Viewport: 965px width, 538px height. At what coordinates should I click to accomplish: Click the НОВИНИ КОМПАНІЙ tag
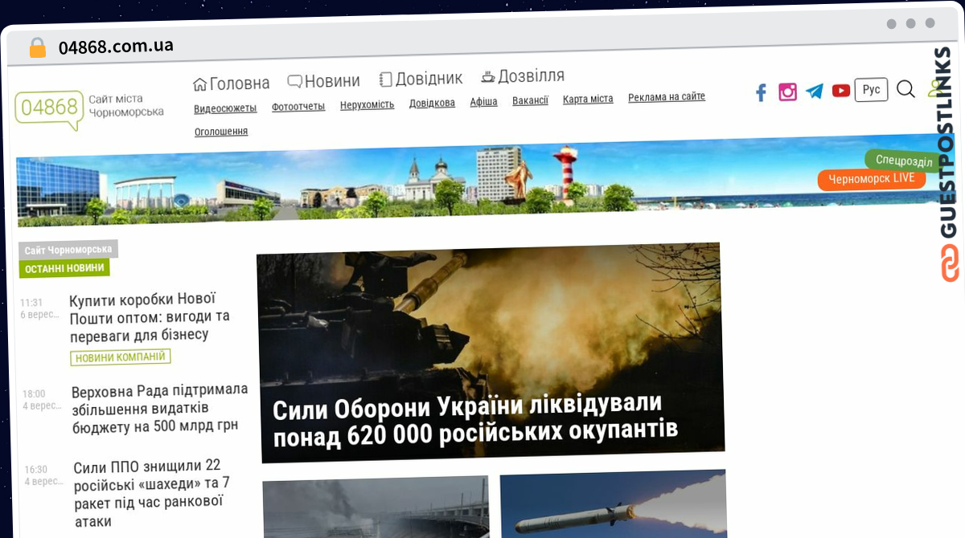pos(121,357)
